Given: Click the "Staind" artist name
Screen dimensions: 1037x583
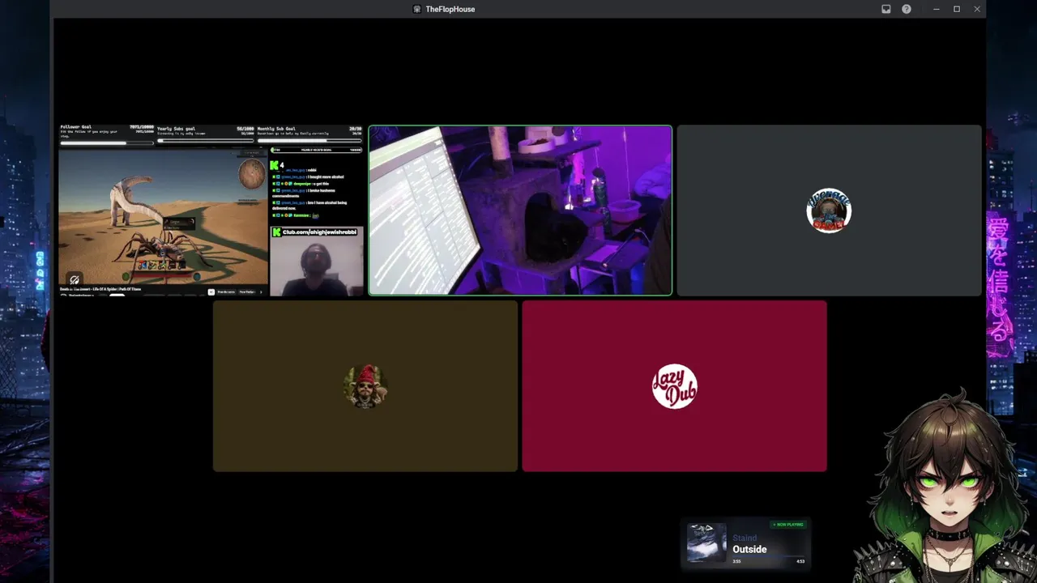Looking at the screenshot, I should pos(745,538).
